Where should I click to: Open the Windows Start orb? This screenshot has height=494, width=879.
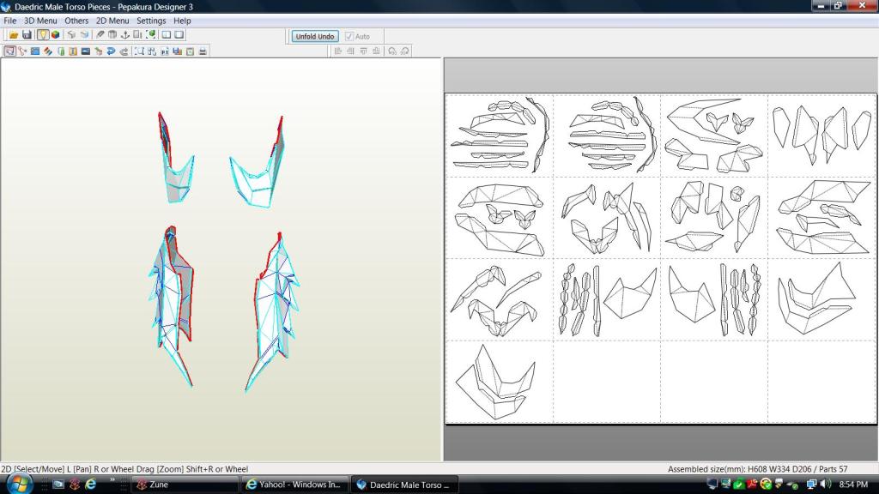pyautogui.click(x=20, y=484)
